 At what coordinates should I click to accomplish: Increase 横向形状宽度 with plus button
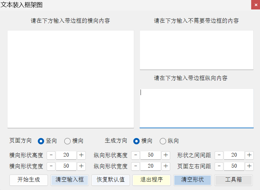click(81, 166)
